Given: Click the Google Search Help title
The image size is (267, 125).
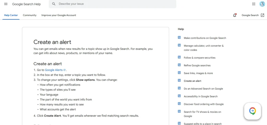Looking at the screenshot, I should [x=26, y=4].
